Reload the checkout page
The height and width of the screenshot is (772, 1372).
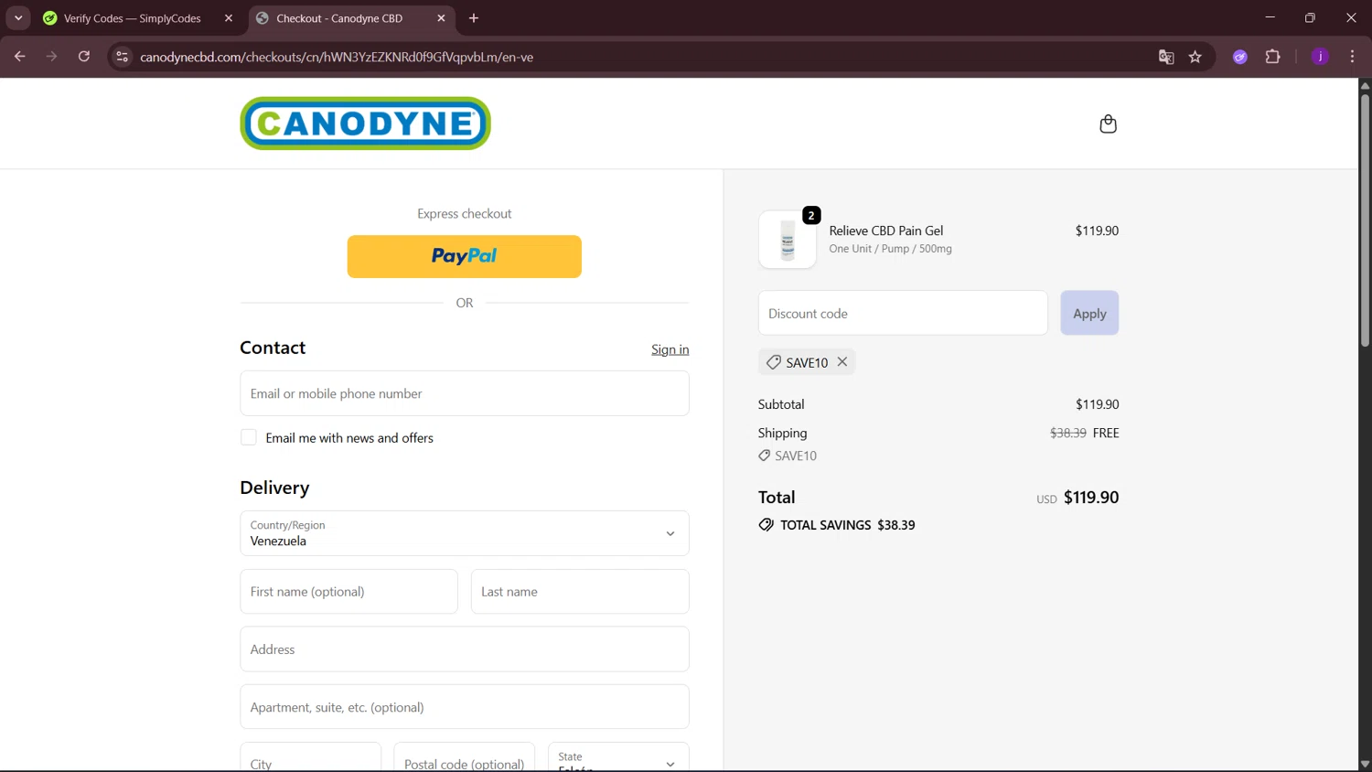coord(84,57)
